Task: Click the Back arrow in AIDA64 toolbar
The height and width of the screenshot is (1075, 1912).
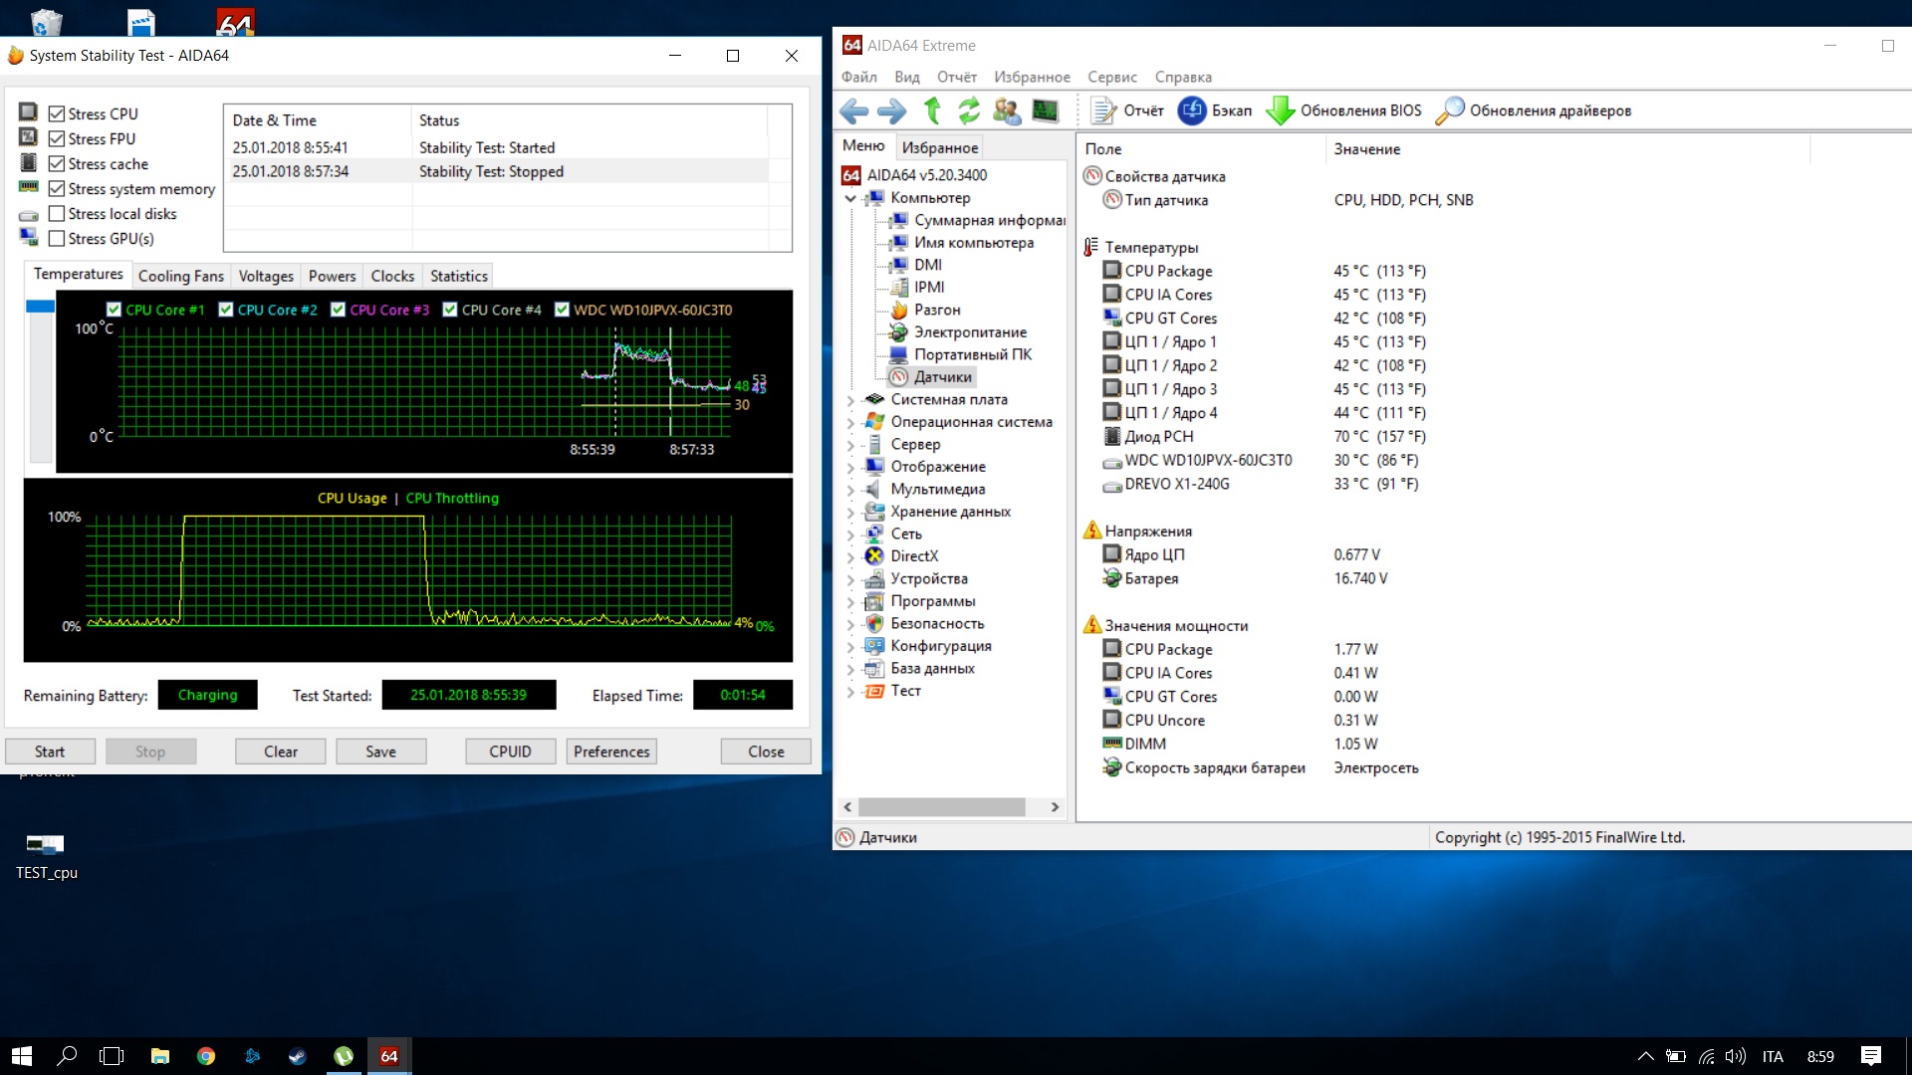Action: click(853, 110)
